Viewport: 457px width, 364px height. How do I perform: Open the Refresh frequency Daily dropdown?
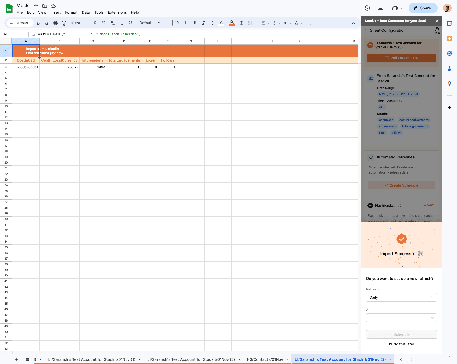pyautogui.click(x=402, y=297)
